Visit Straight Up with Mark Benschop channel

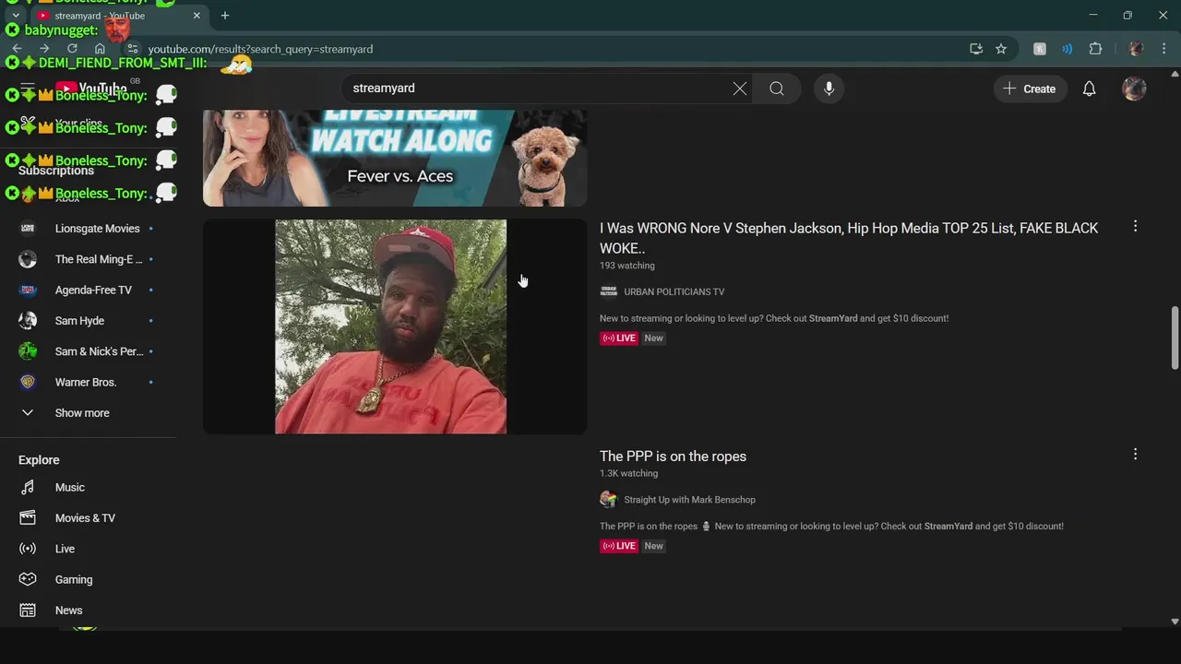(x=689, y=500)
